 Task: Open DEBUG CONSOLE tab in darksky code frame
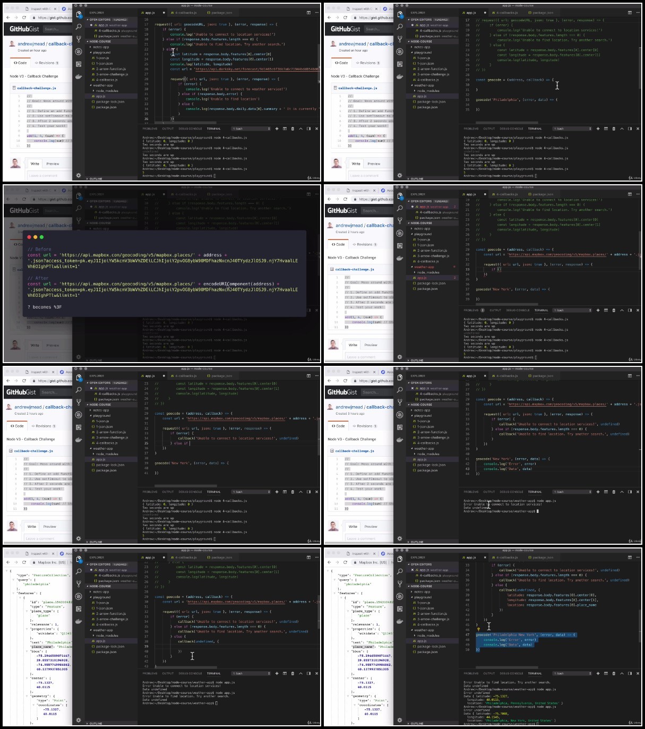(x=191, y=128)
